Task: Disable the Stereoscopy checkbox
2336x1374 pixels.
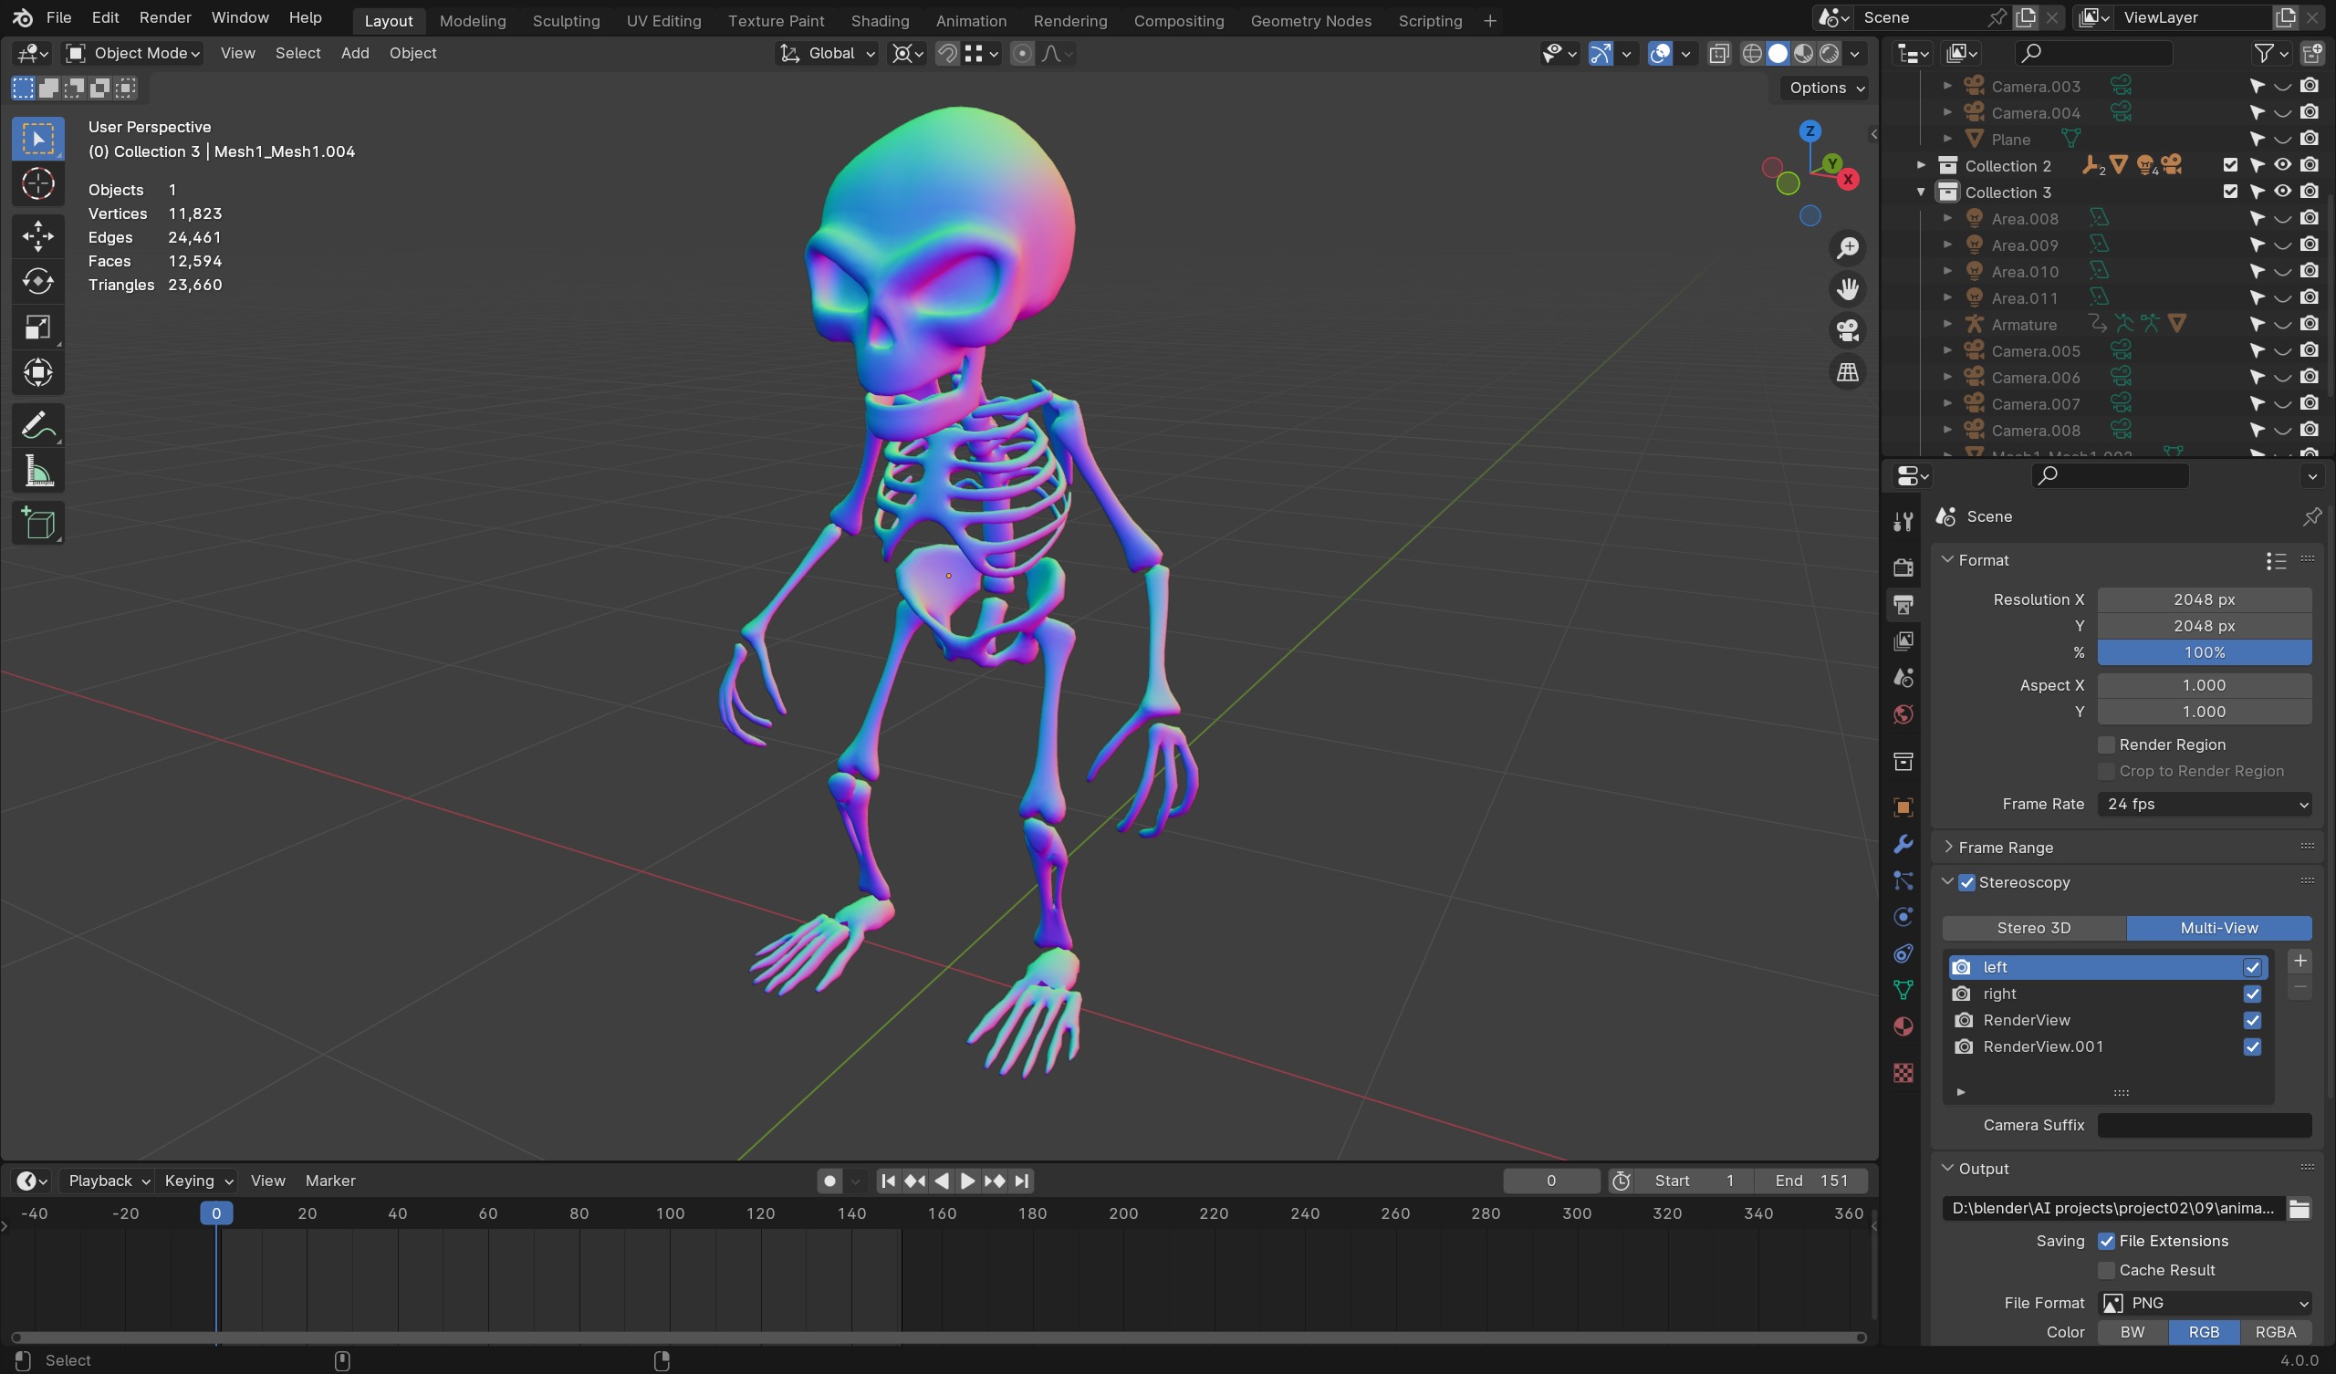Action: click(1966, 882)
